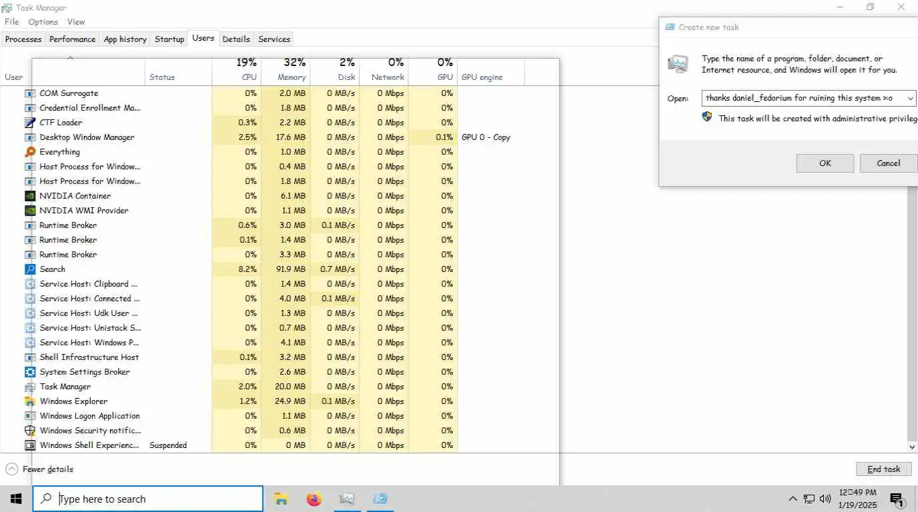Click the Search process magnifier icon
Viewport: 918px width, 512px height.
point(30,269)
